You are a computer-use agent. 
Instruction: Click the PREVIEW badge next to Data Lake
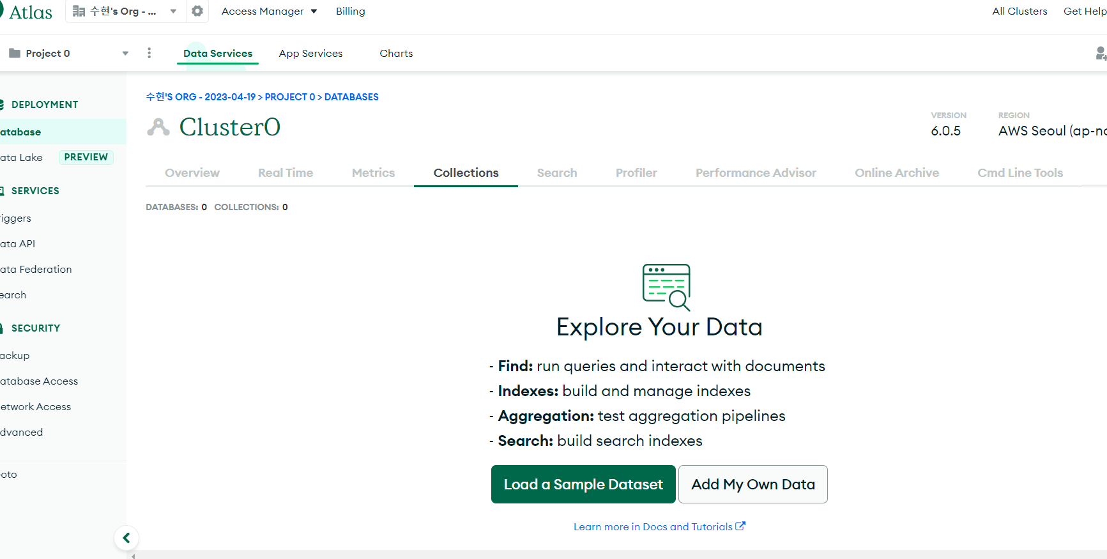click(86, 157)
